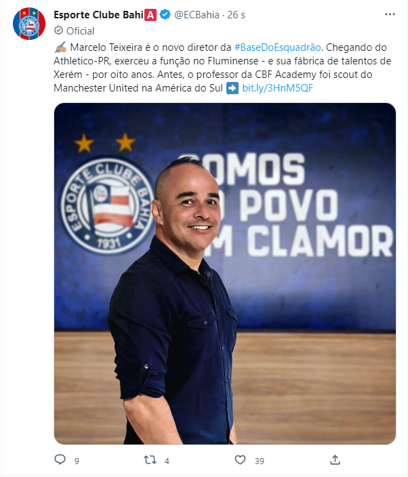Open the three-dot more options menu
Screen dimensions: 408x477
390,14
